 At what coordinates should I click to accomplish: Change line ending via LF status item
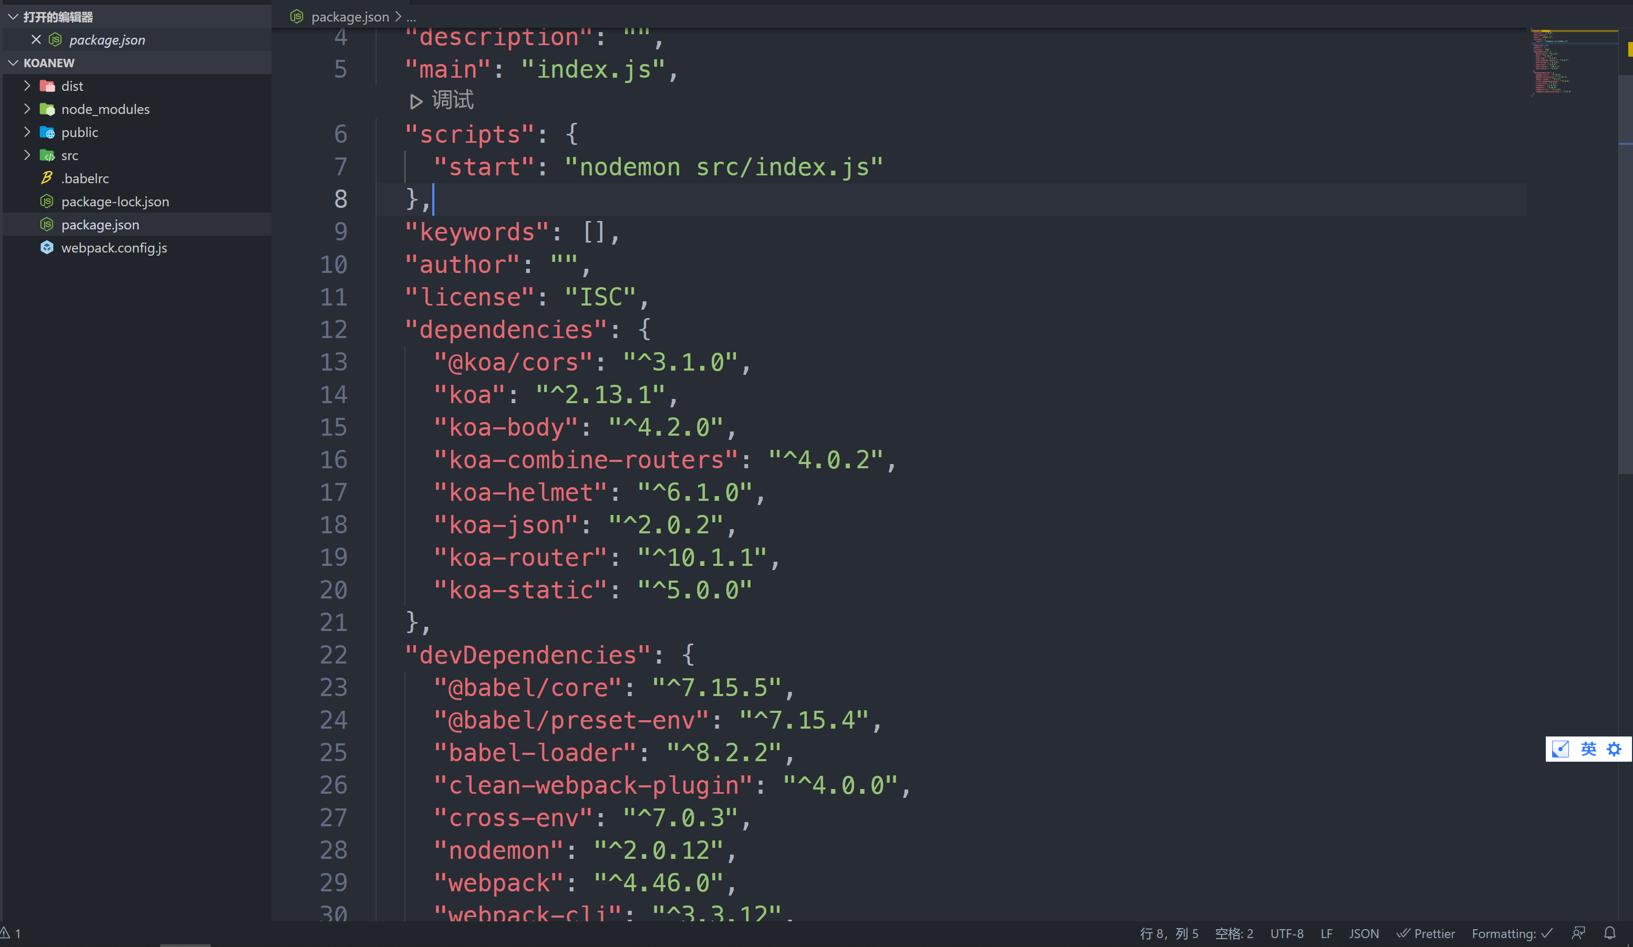(1326, 933)
